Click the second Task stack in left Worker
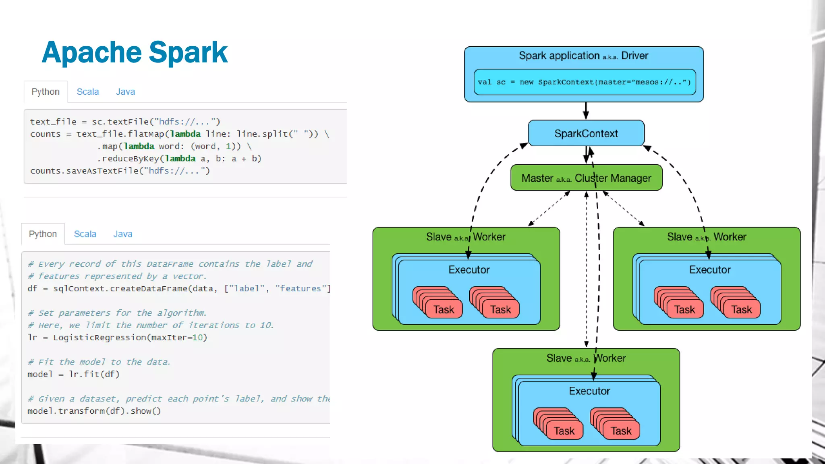The width and height of the screenshot is (825, 464). point(494,302)
